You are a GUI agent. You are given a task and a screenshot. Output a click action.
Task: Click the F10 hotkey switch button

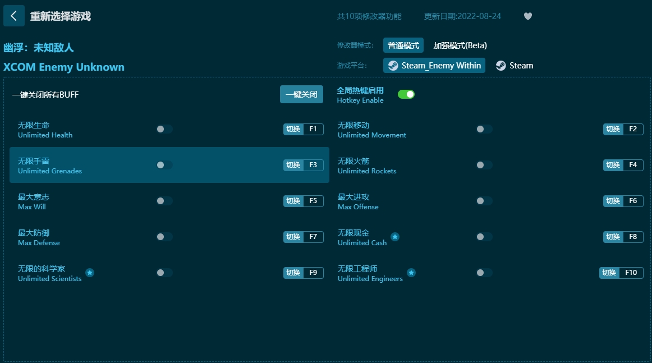[x=621, y=273]
